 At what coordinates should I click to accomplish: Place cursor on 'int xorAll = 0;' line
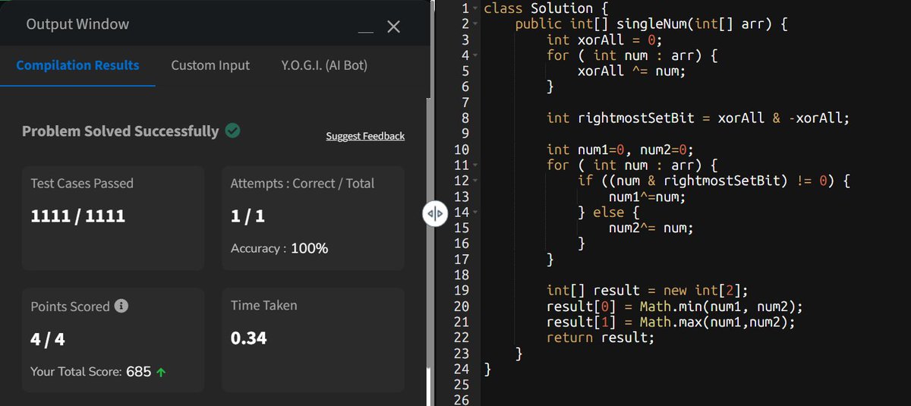click(x=605, y=39)
